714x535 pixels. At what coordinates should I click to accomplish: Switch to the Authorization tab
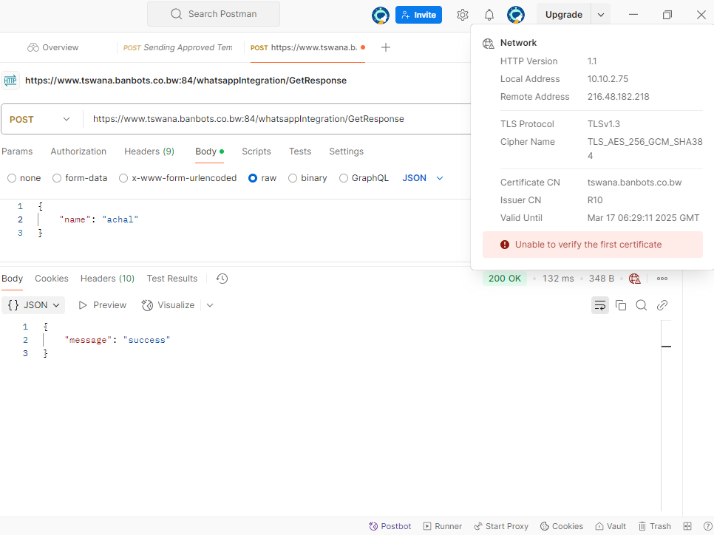point(78,151)
